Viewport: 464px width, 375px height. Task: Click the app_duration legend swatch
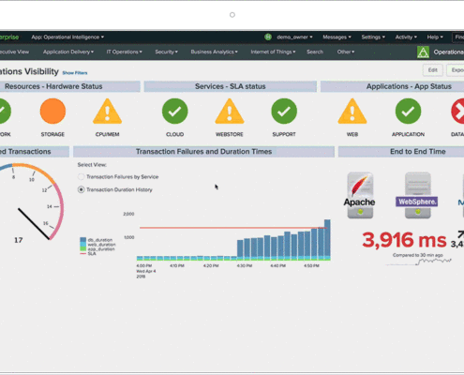click(82, 249)
